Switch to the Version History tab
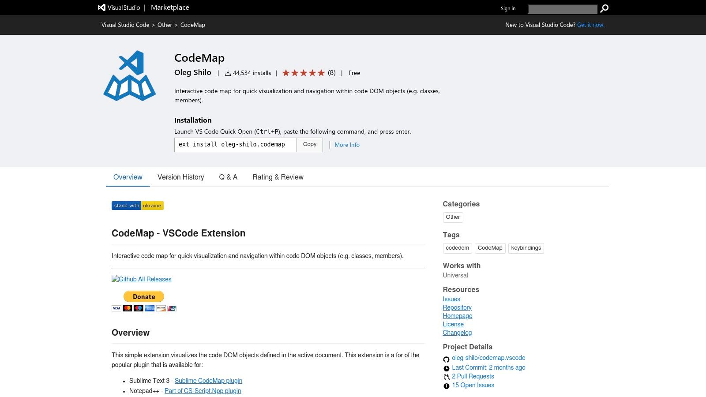The height and width of the screenshot is (397, 706). (181, 177)
